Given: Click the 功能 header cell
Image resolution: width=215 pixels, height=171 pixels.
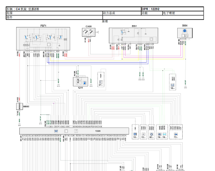Looking at the screenshot, I should [x=152, y=13].
